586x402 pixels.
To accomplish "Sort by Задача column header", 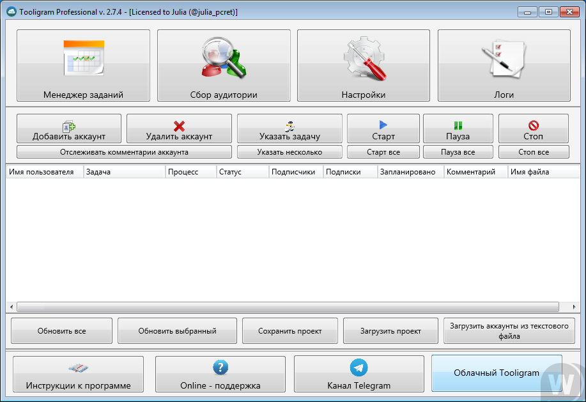I will point(125,172).
